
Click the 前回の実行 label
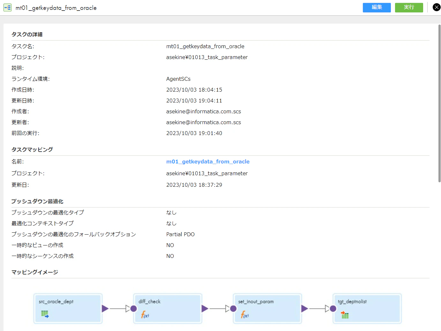[26, 133]
